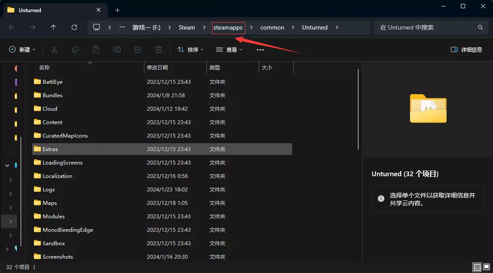This screenshot has height=273, width=493.
Task: Expand chevron after This PC icon
Action: click(110, 27)
